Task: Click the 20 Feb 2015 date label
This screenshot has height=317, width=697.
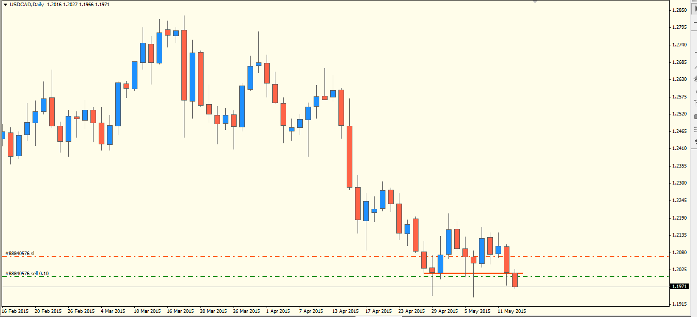Action: point(48,311)
